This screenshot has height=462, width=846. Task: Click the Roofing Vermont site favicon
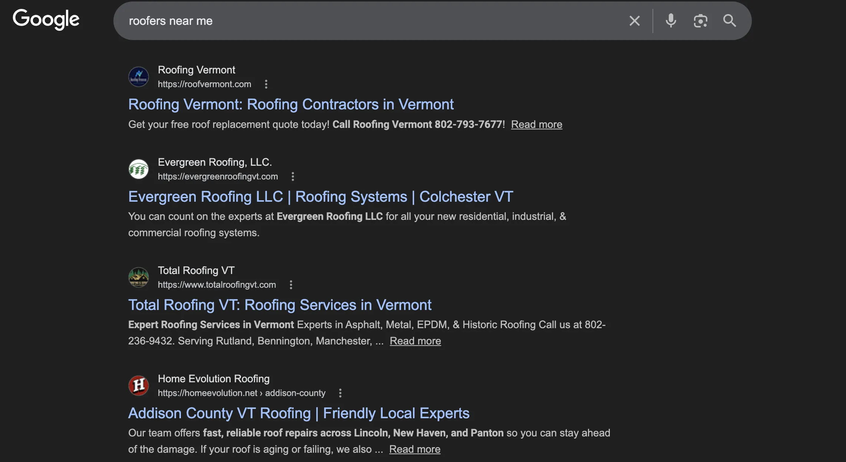(139, 77)
